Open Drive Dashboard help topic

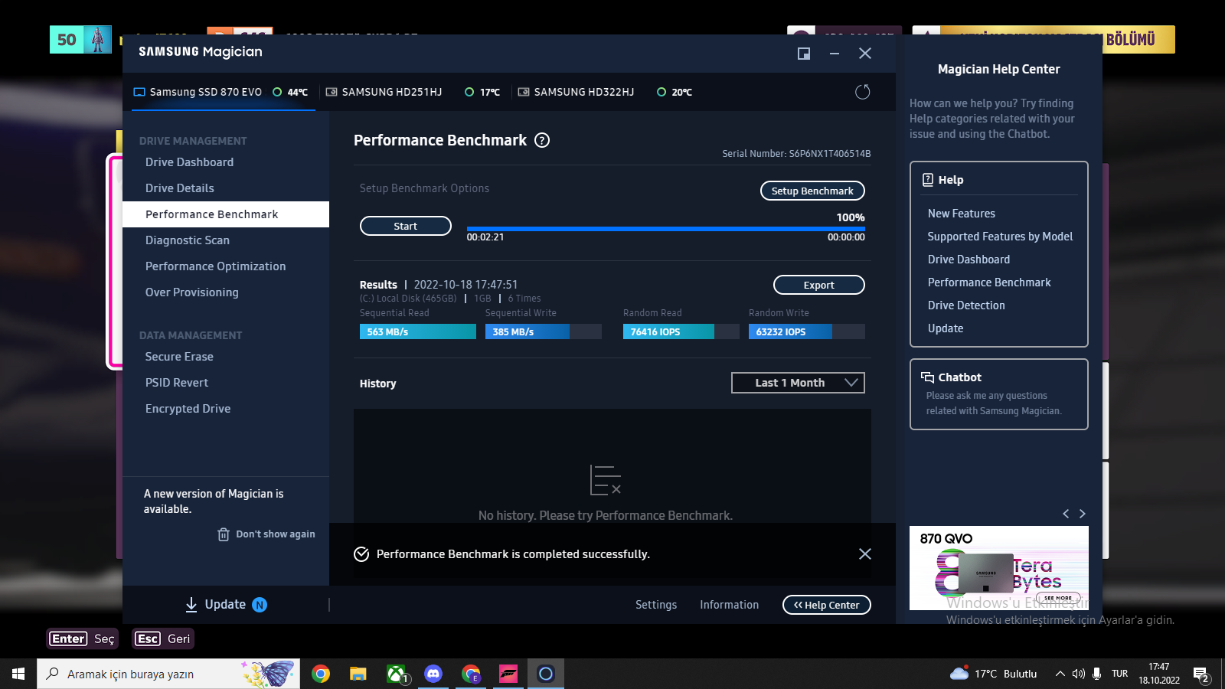pos(969,260)
